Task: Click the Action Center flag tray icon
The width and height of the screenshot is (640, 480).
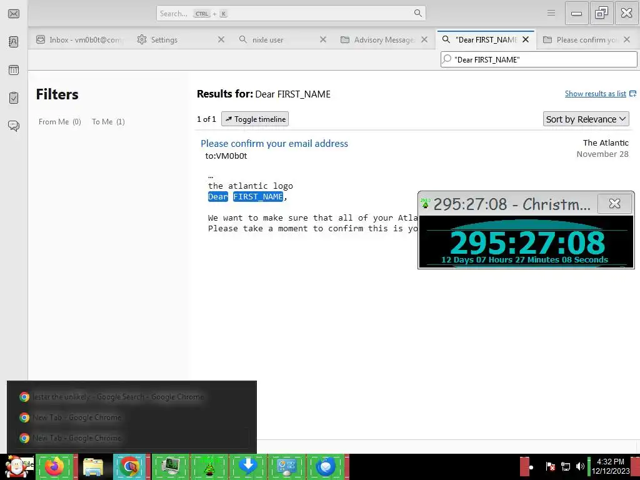Action: coord(550,466)
